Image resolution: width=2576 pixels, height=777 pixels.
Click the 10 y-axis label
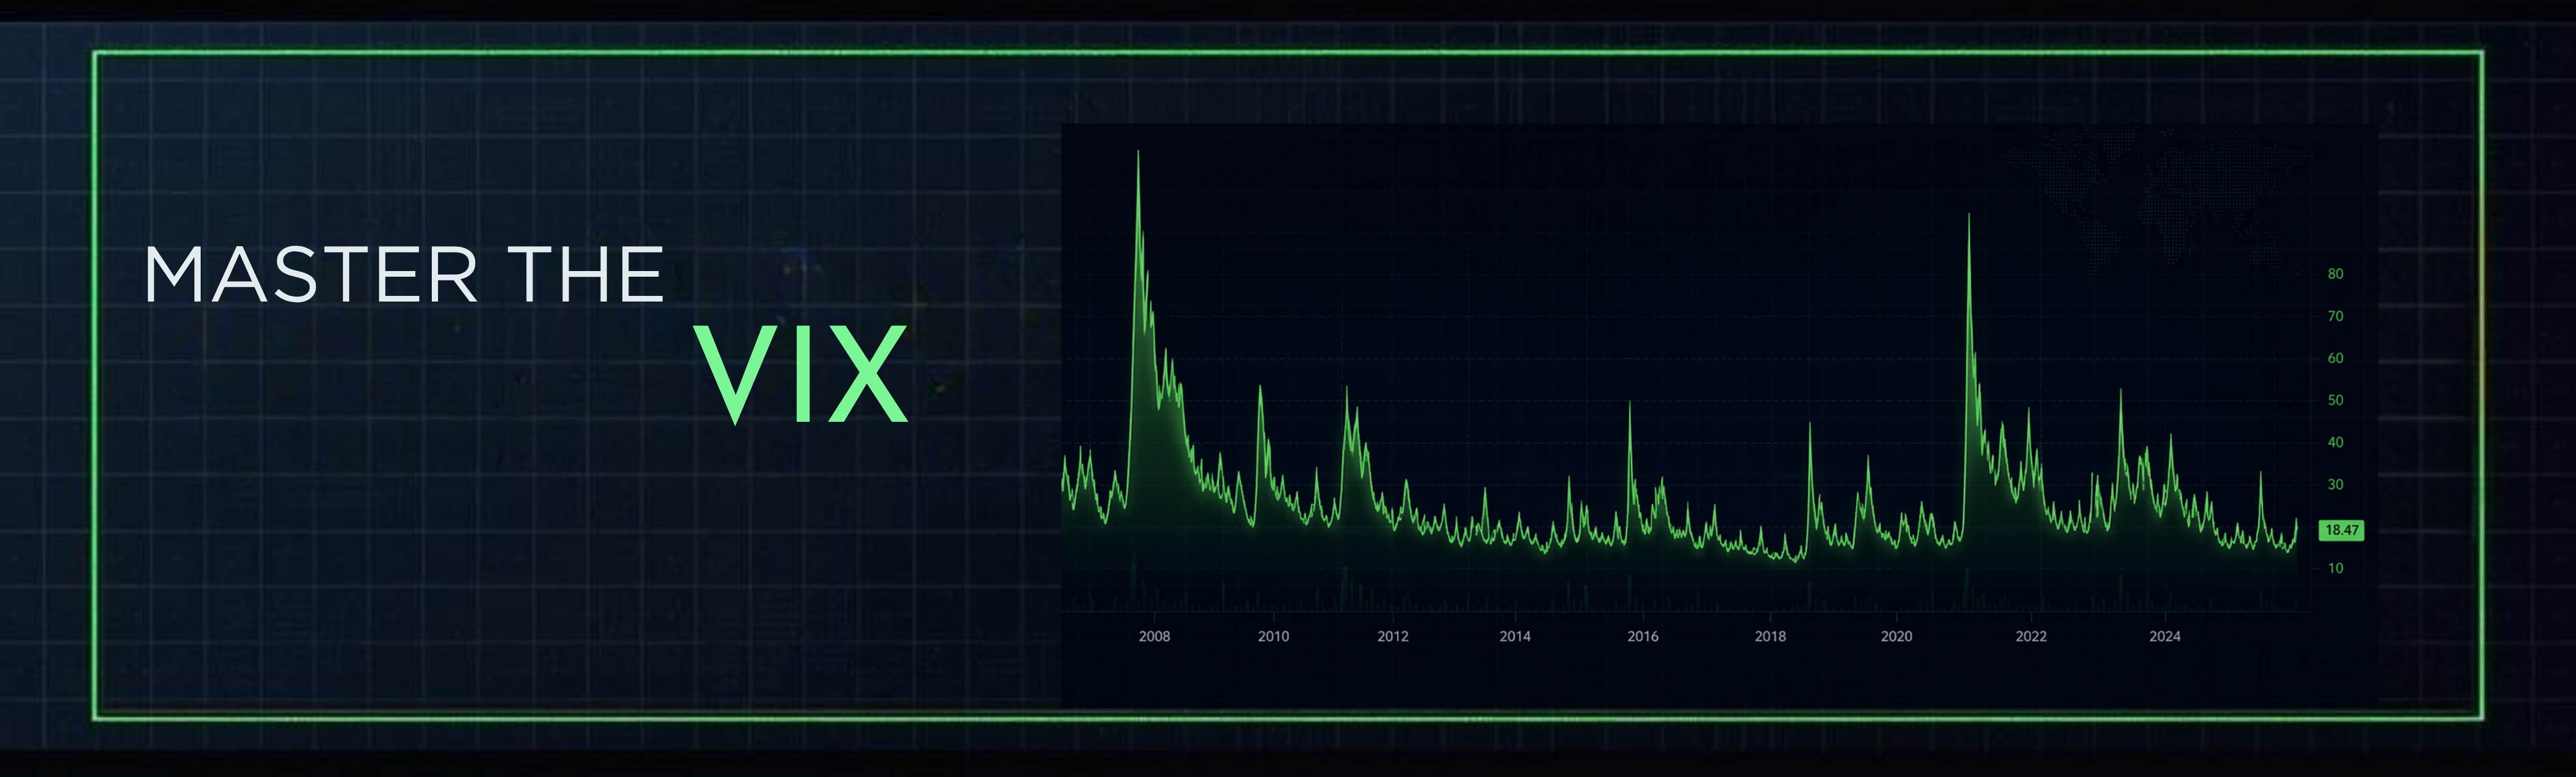click(2335, 568)
